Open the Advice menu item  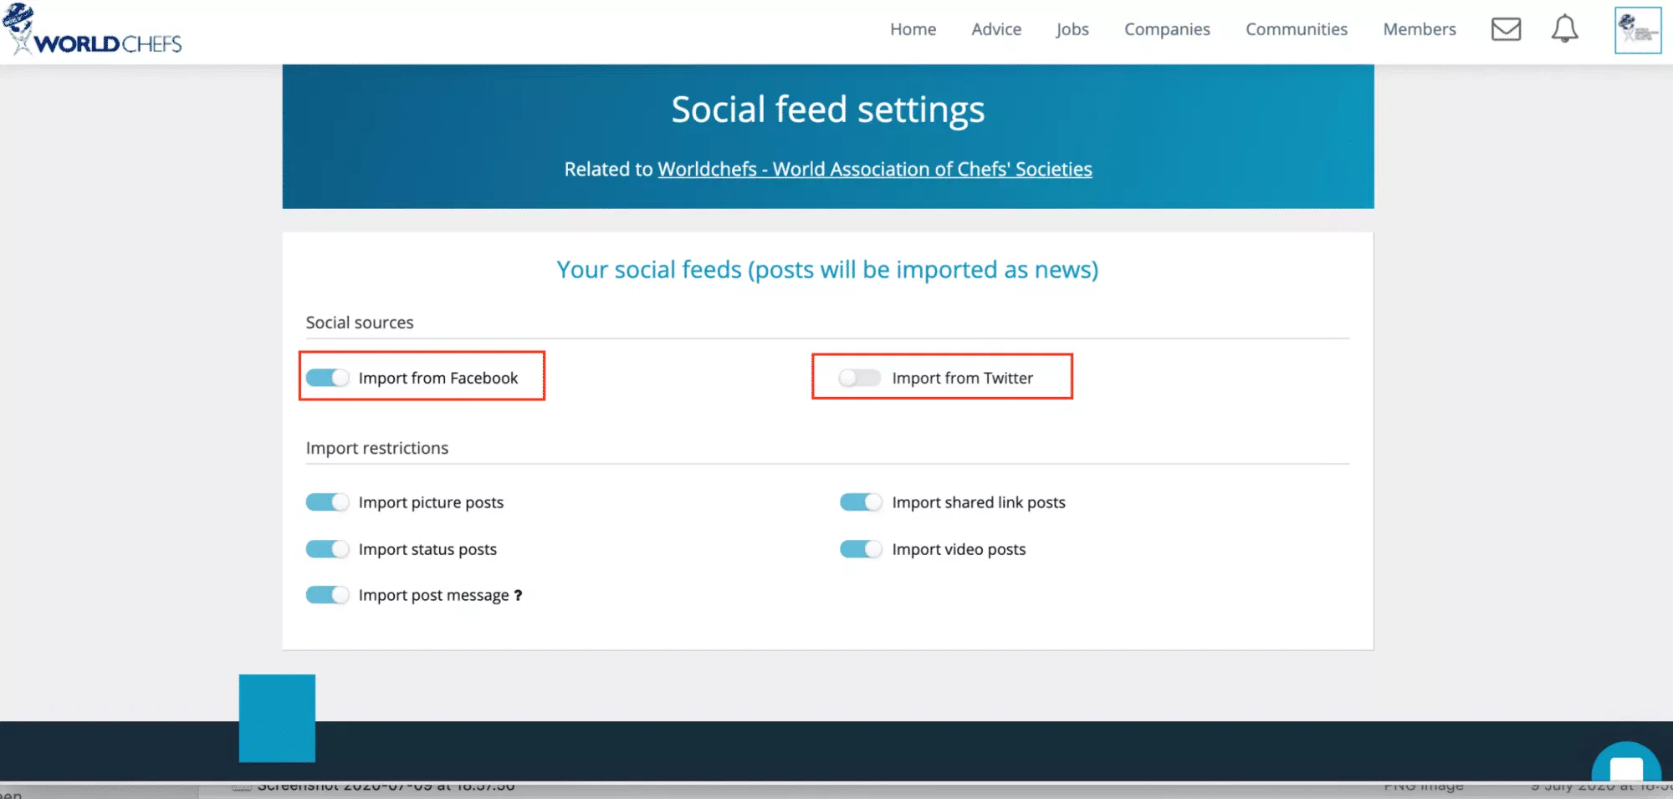click(996, 29)
